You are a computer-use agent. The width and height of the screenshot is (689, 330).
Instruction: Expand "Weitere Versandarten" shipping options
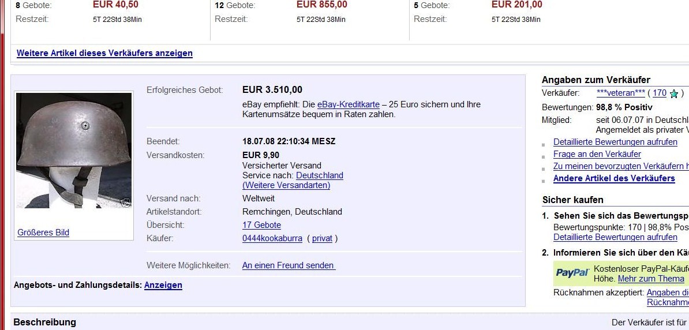click(x=286, y=185)
